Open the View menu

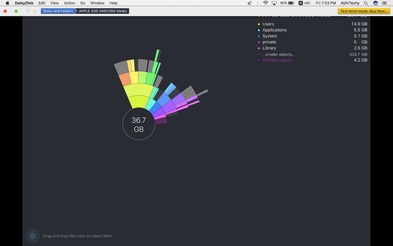[x=54, y=3]
